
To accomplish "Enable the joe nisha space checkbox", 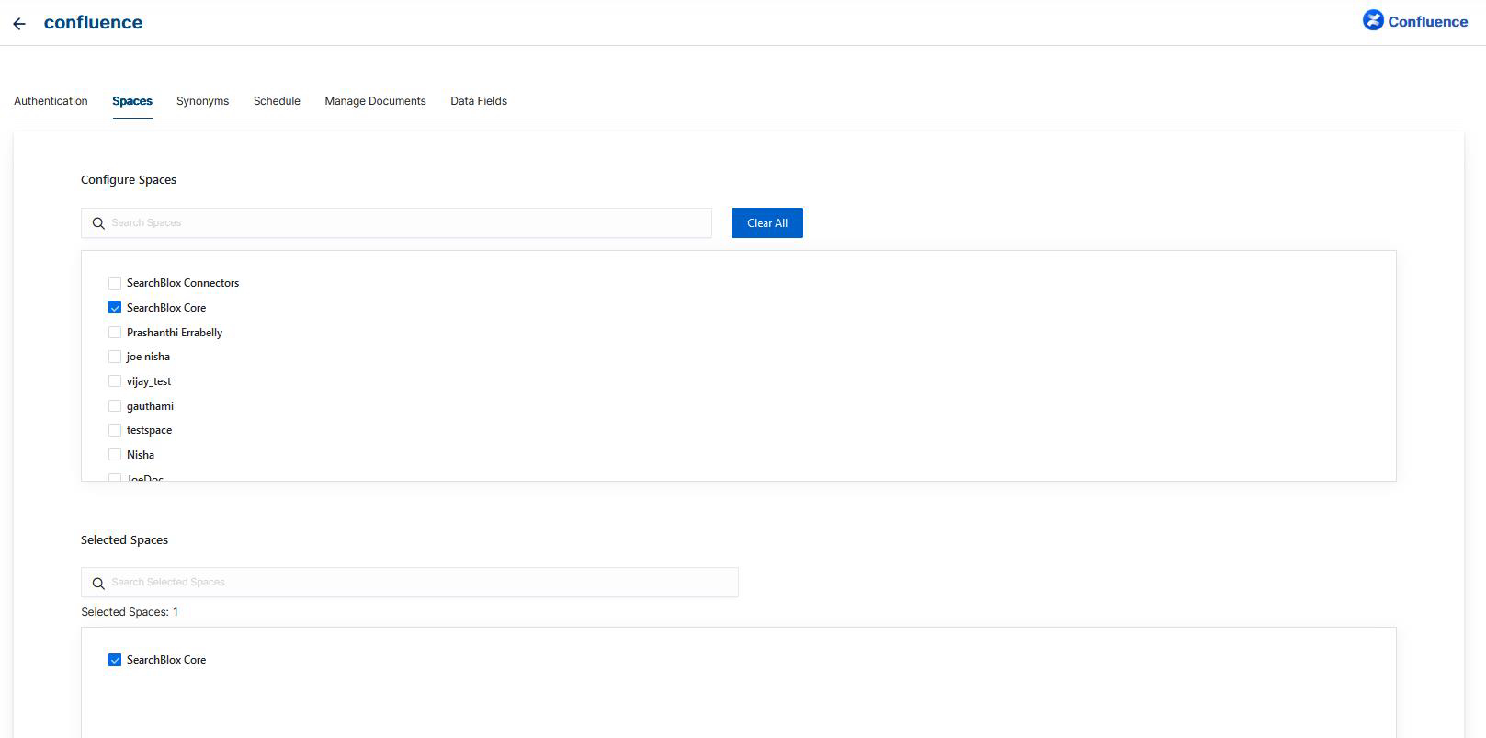I will [x=115, y=357].
